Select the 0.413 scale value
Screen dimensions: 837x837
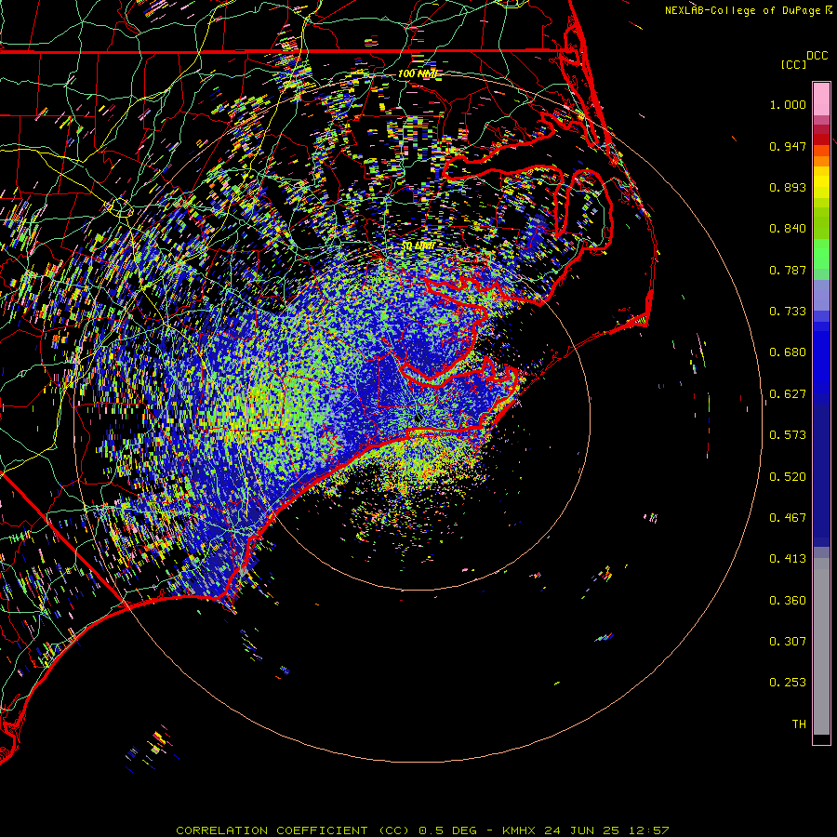(788, 559)
